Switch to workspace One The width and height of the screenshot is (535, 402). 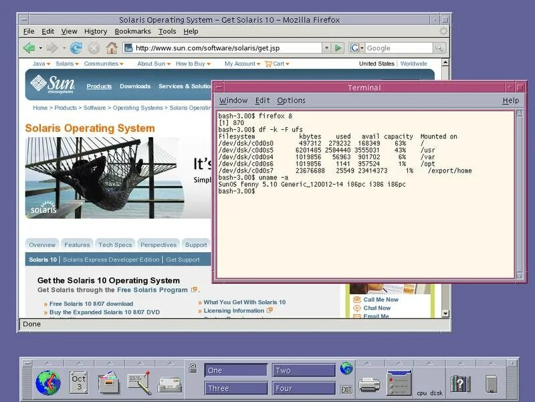pos(236,371)
